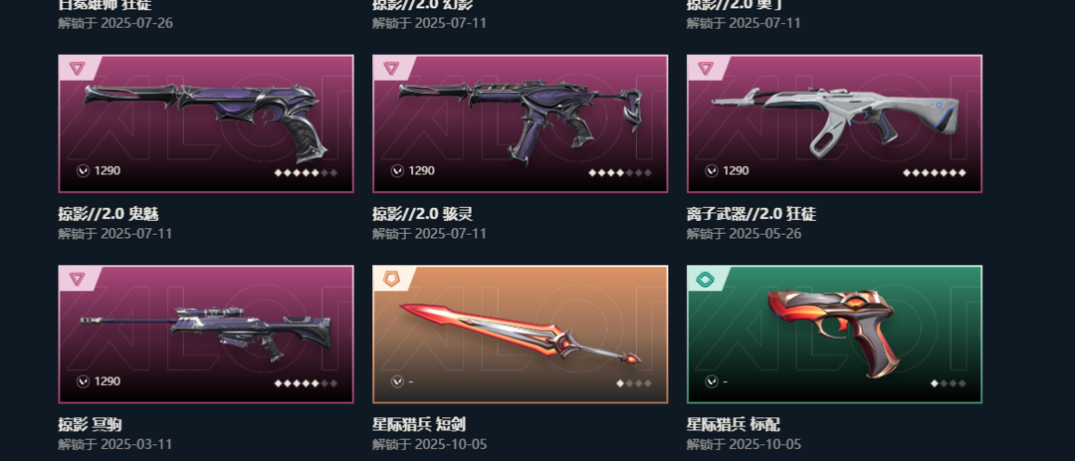Click upgrade level diamonds on 骇灵 card

coord(620,173)
